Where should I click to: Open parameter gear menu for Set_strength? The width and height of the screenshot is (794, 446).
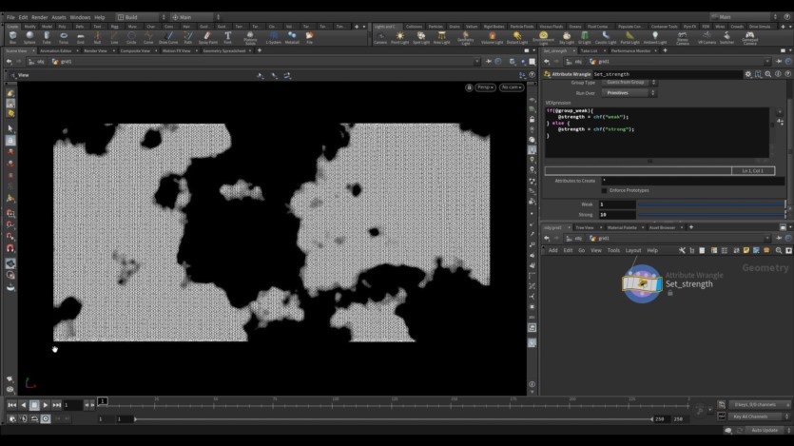coord(748,74)
